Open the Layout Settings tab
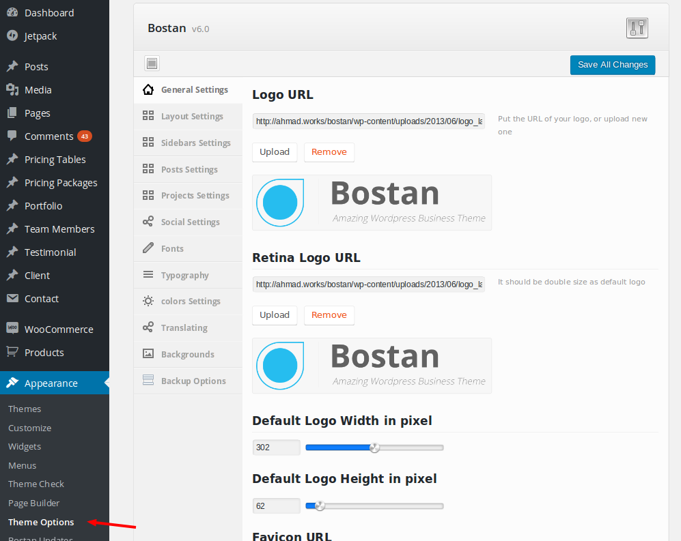This screenshot has height=541, width=681. pyautogui.click(x=188, y=116)
